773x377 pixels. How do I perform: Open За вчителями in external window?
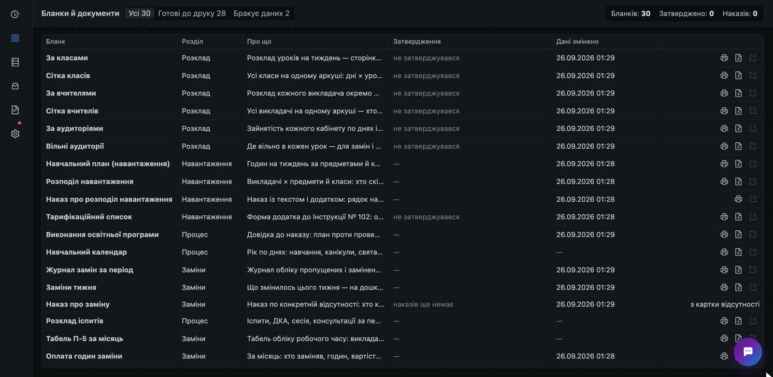coord(753,93)
